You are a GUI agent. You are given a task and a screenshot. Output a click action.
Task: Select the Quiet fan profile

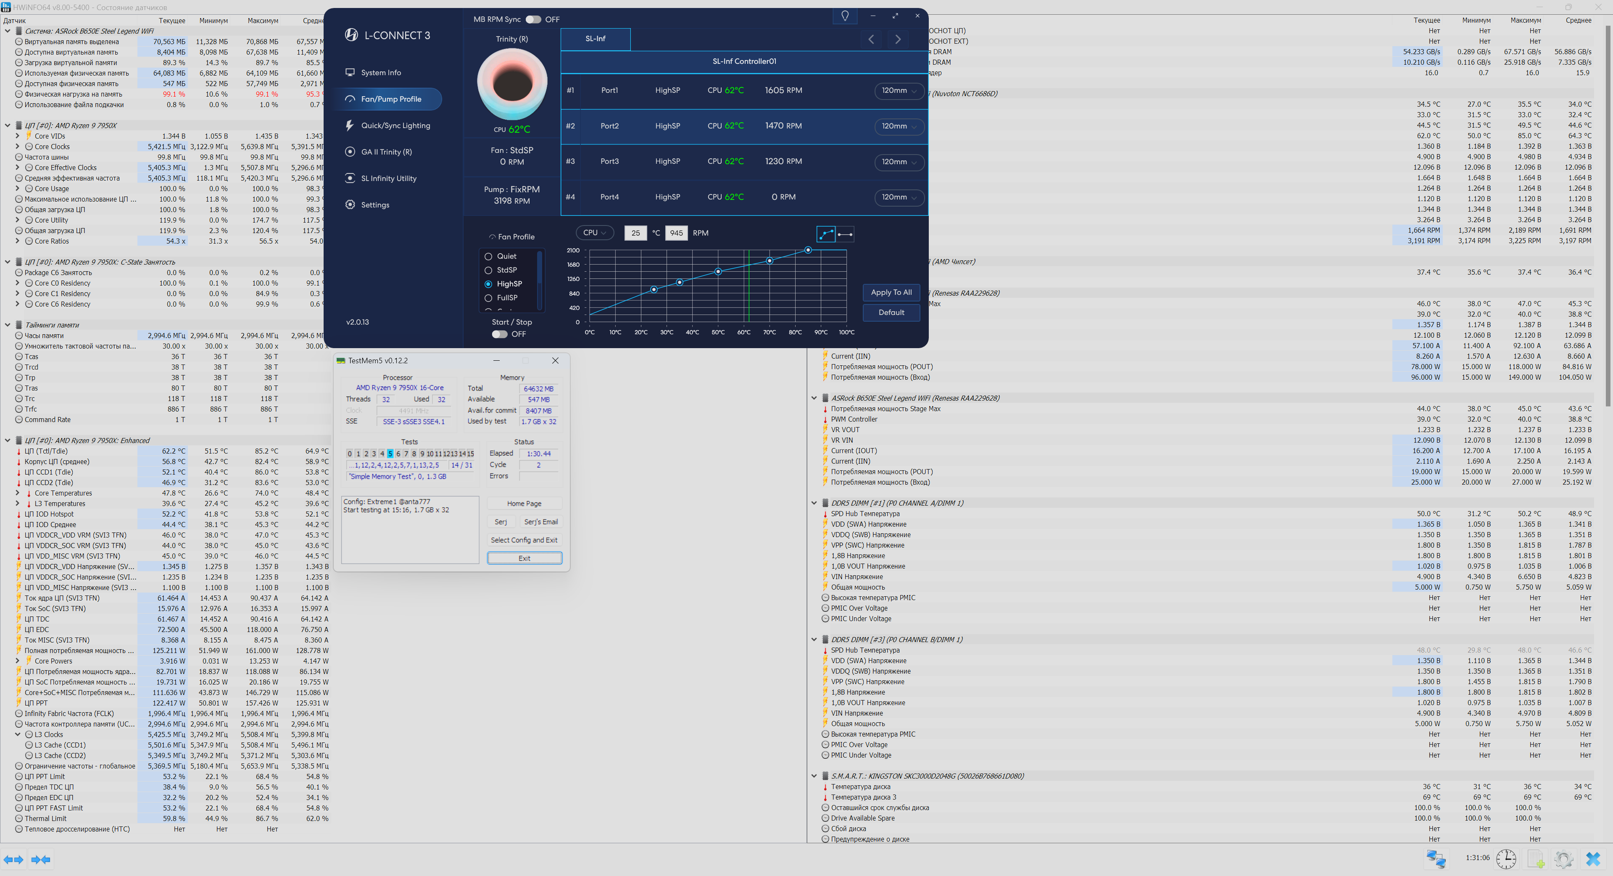tap(488, 256)
